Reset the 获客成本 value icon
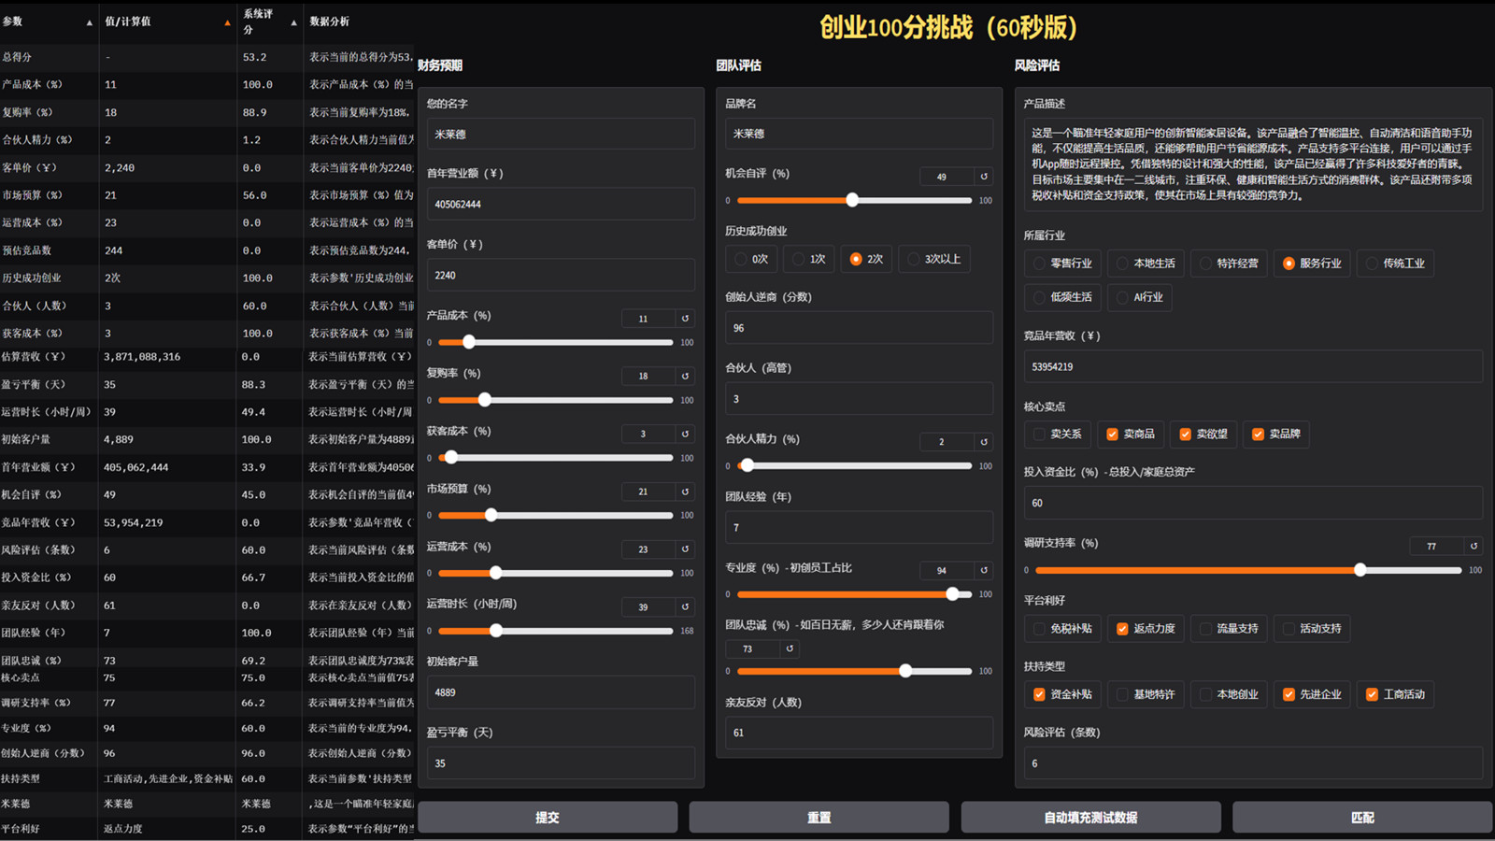 click(x=685, y=434)
